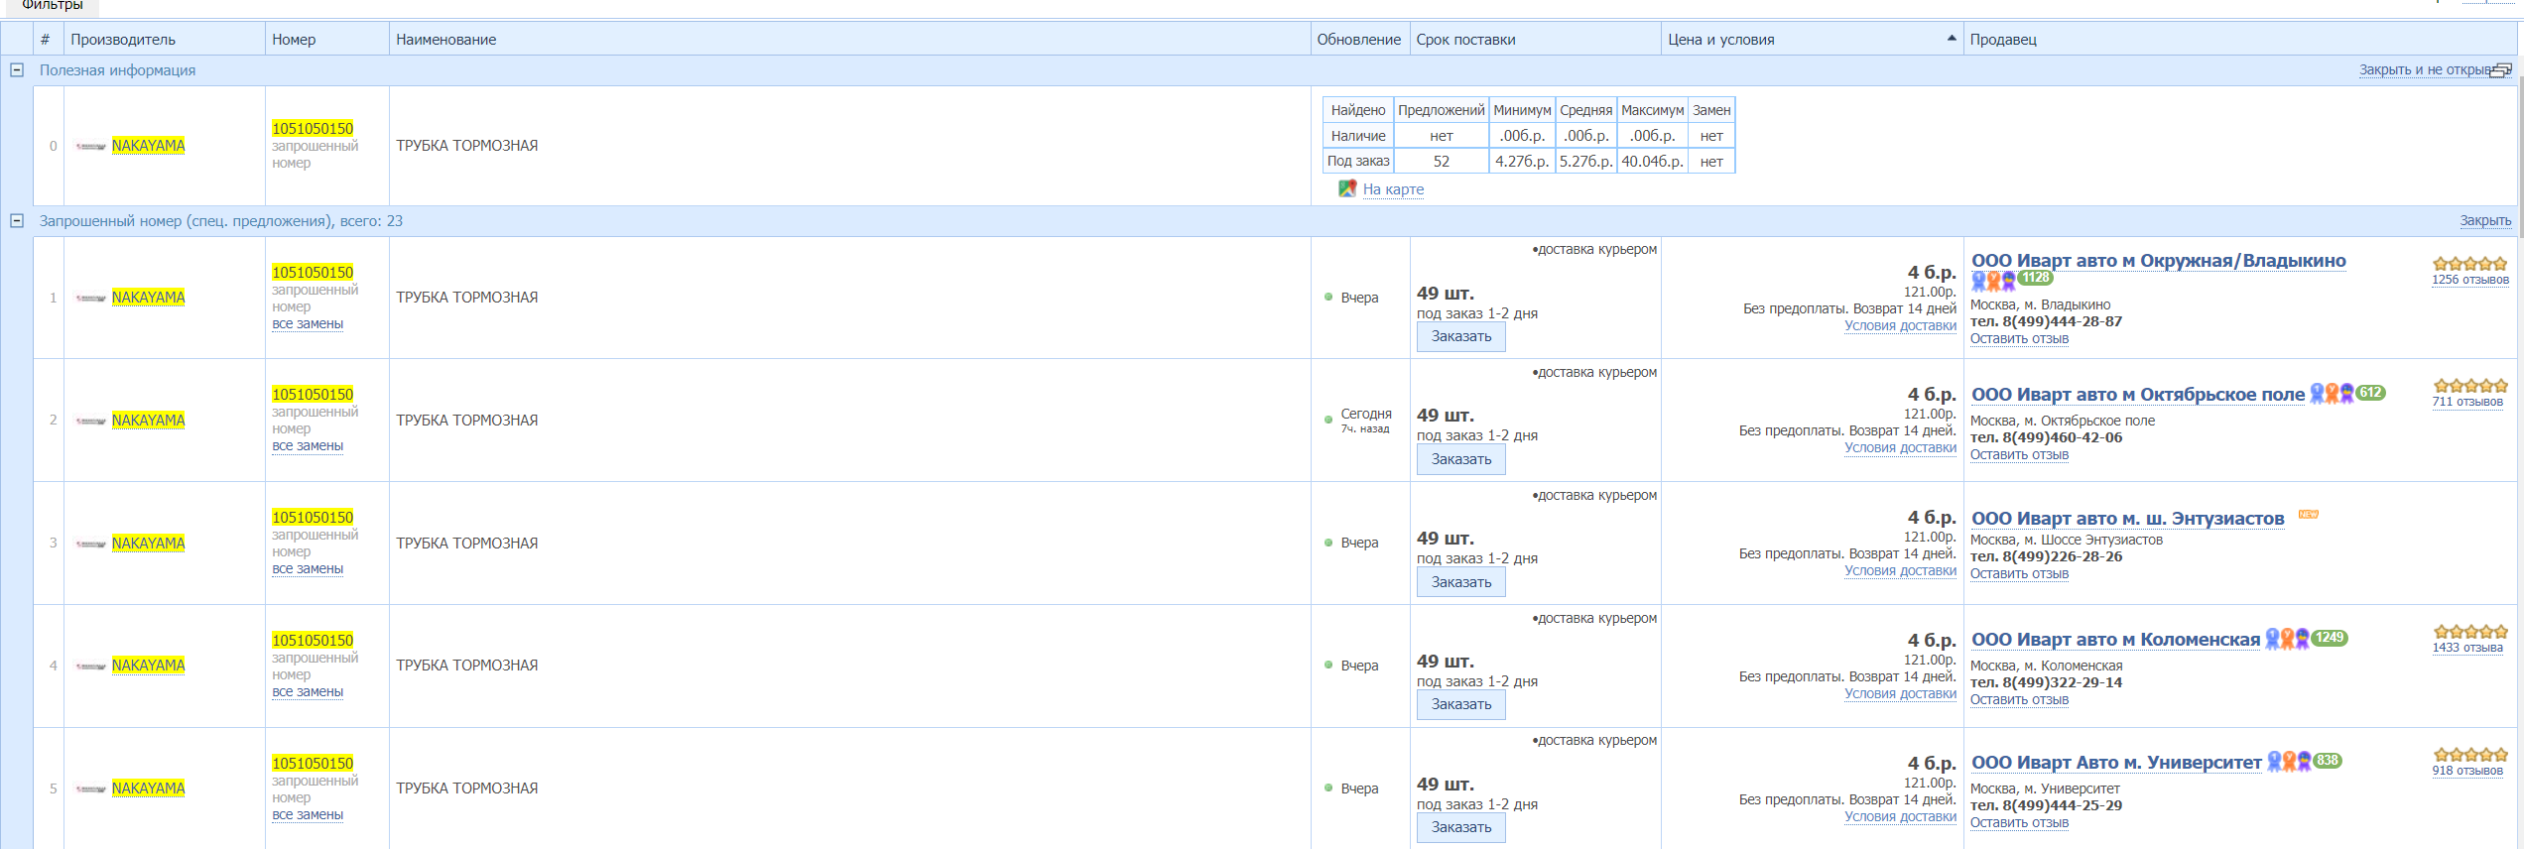Open the map icon beside "На карте"
This screenshot has width=2524, height=849.
(x=1347, y=188)
